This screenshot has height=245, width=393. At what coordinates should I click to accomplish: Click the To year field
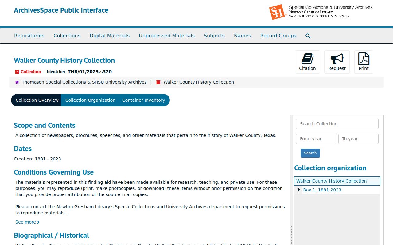point(358,139)
